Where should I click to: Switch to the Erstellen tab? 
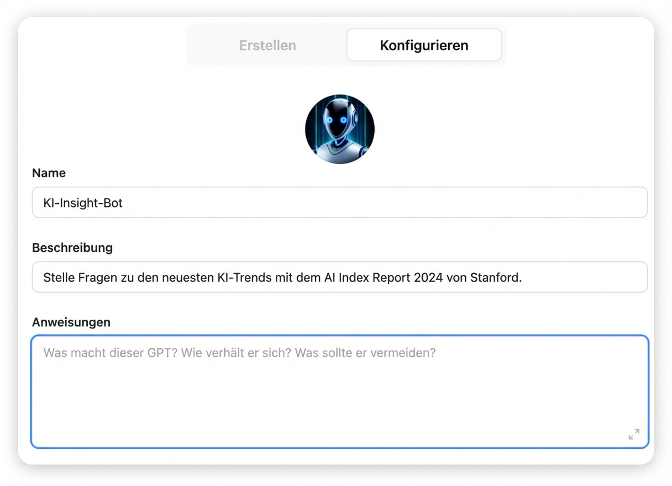[267, 45]
